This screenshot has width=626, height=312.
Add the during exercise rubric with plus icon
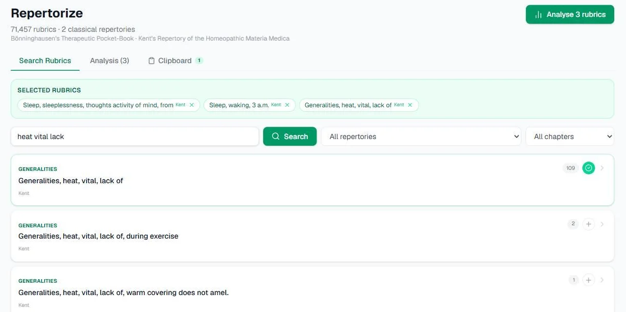coord(589,224)
